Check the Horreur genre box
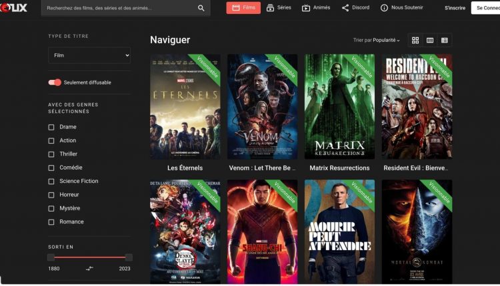The image size is (500, 286). pos(51,195)
